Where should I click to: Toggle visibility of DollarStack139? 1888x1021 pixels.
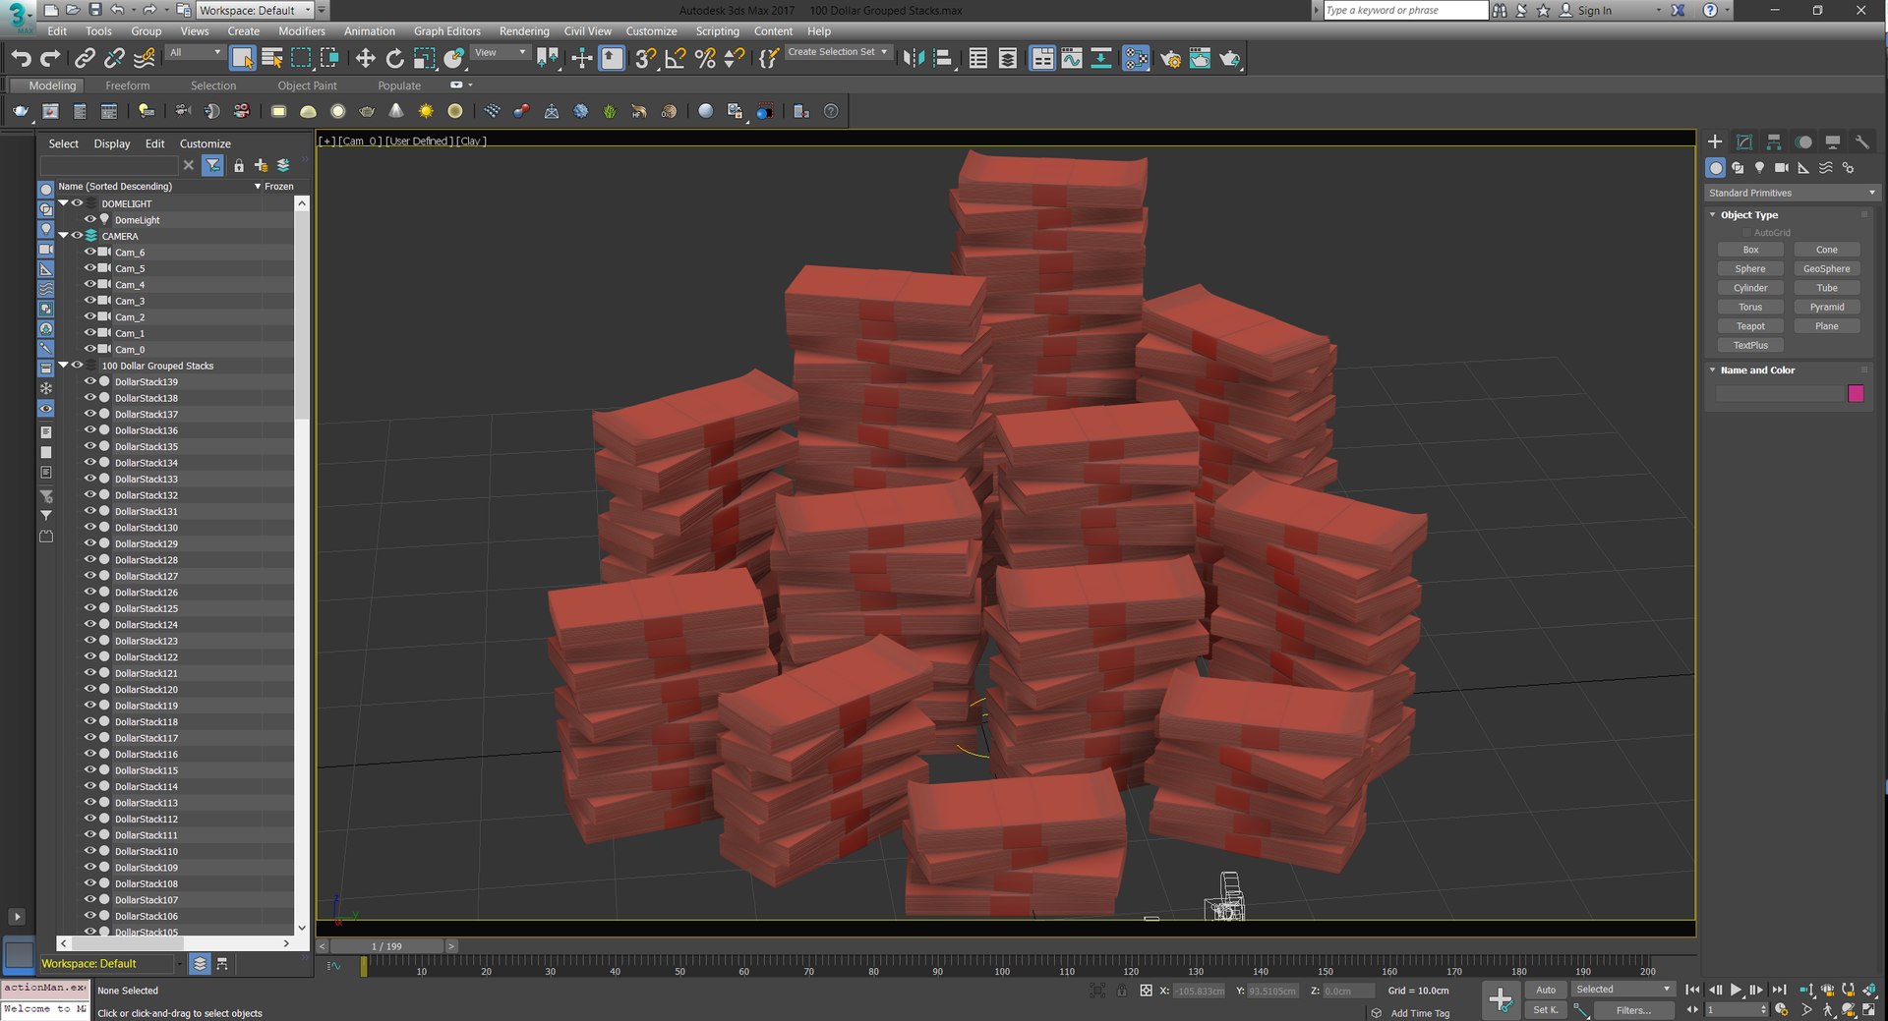tap(89, 381)
